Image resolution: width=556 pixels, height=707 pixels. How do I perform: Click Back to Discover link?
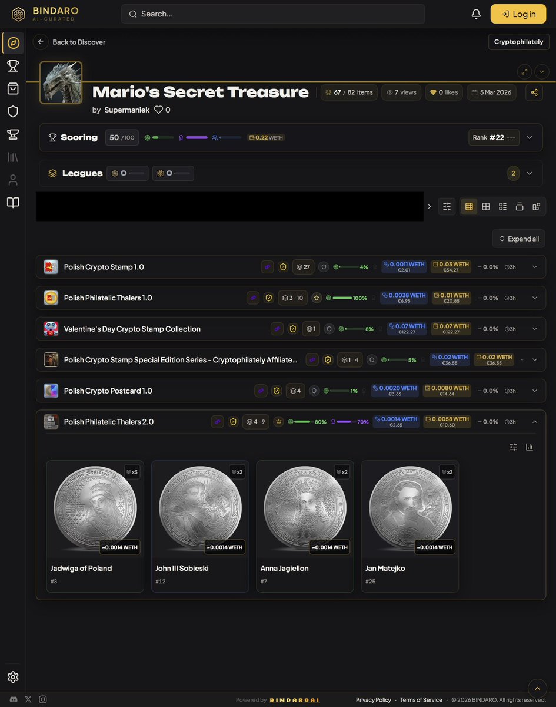79,42
